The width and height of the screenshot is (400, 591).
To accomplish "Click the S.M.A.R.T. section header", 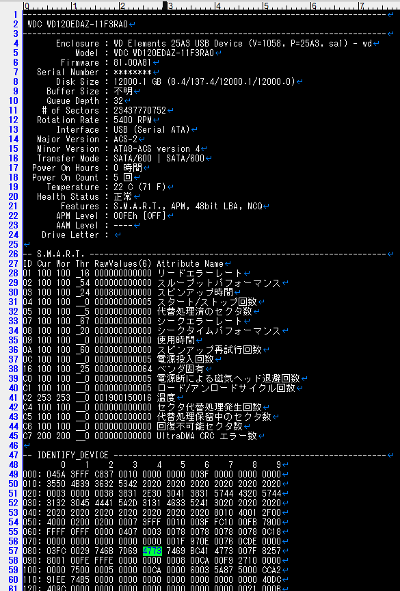I will (60, 254).
